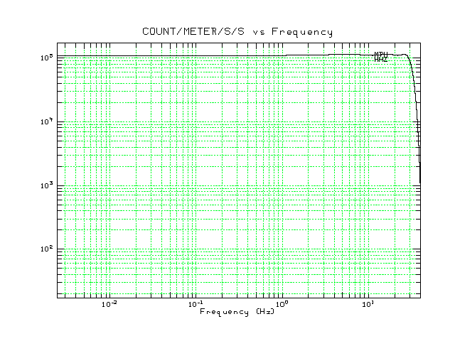This screenshot has height=341, width=455.
Task: Click the plot title COUNT/METER/S/S vs Frequency
Action: point(237,31)
